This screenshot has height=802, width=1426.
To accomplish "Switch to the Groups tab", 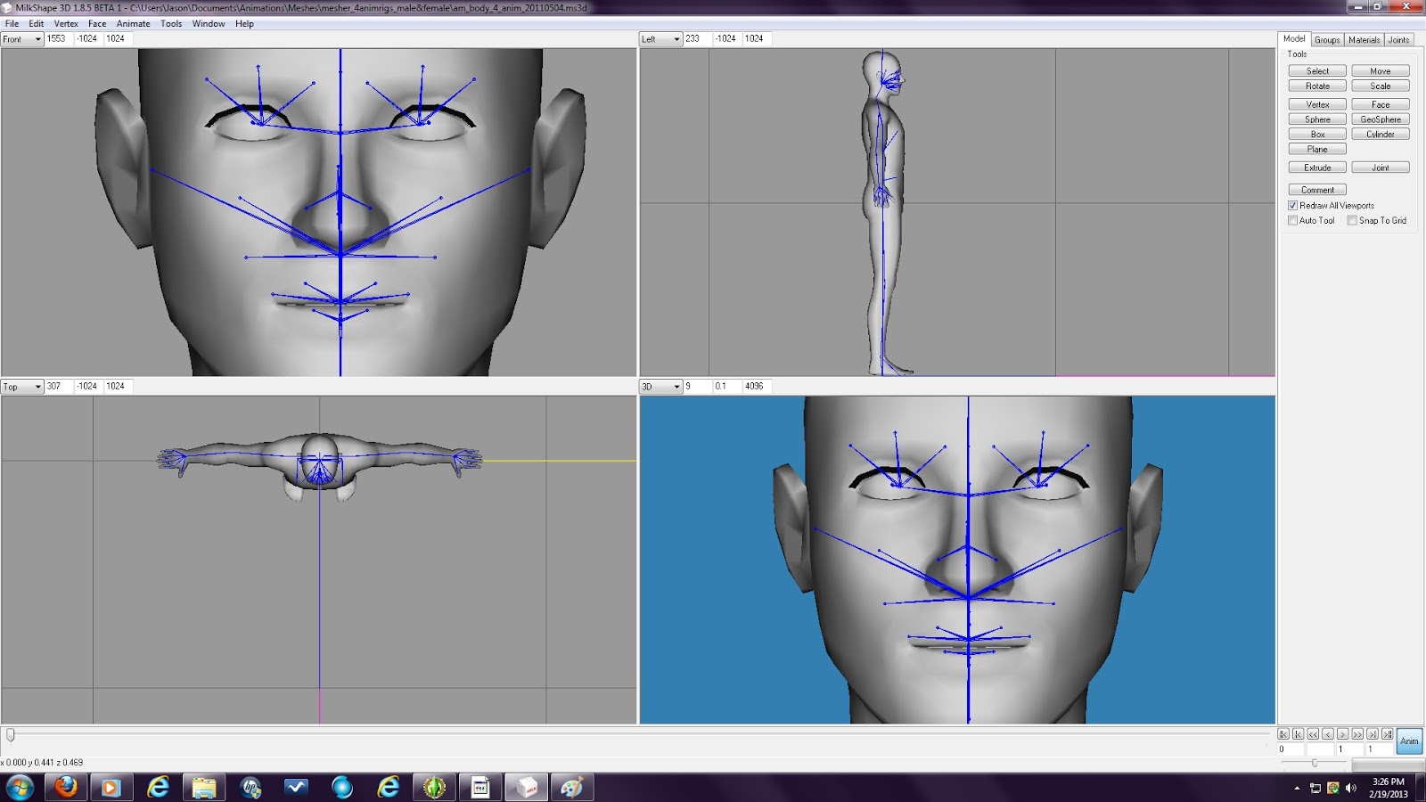I will [1326, 39].
